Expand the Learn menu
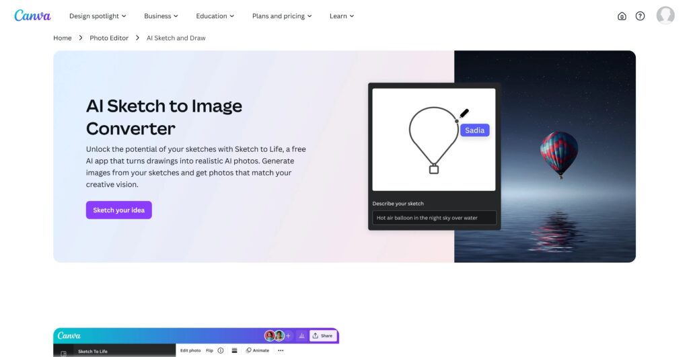The image size is (689, 357). coord(341,16)
